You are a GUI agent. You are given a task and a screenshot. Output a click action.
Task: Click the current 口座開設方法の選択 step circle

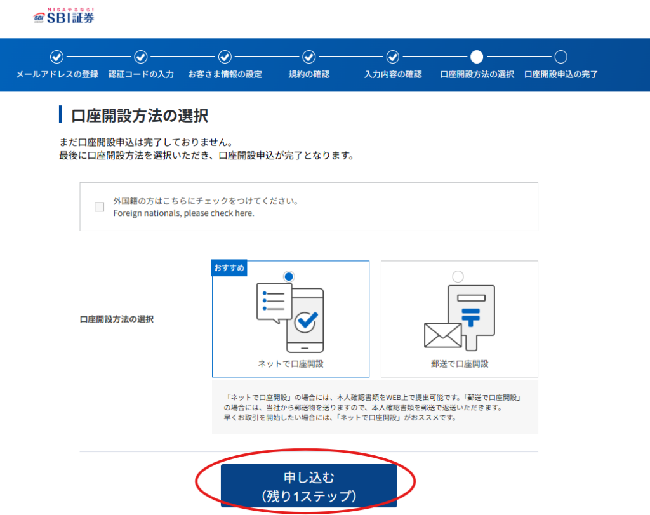(x=477, y=57)
